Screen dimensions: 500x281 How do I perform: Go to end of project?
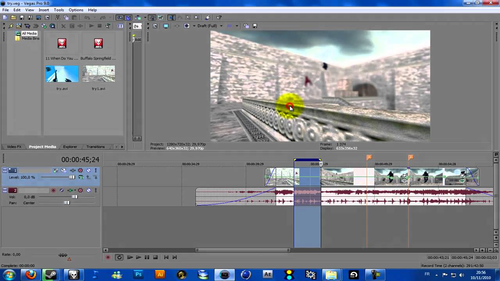click(175, 257)
